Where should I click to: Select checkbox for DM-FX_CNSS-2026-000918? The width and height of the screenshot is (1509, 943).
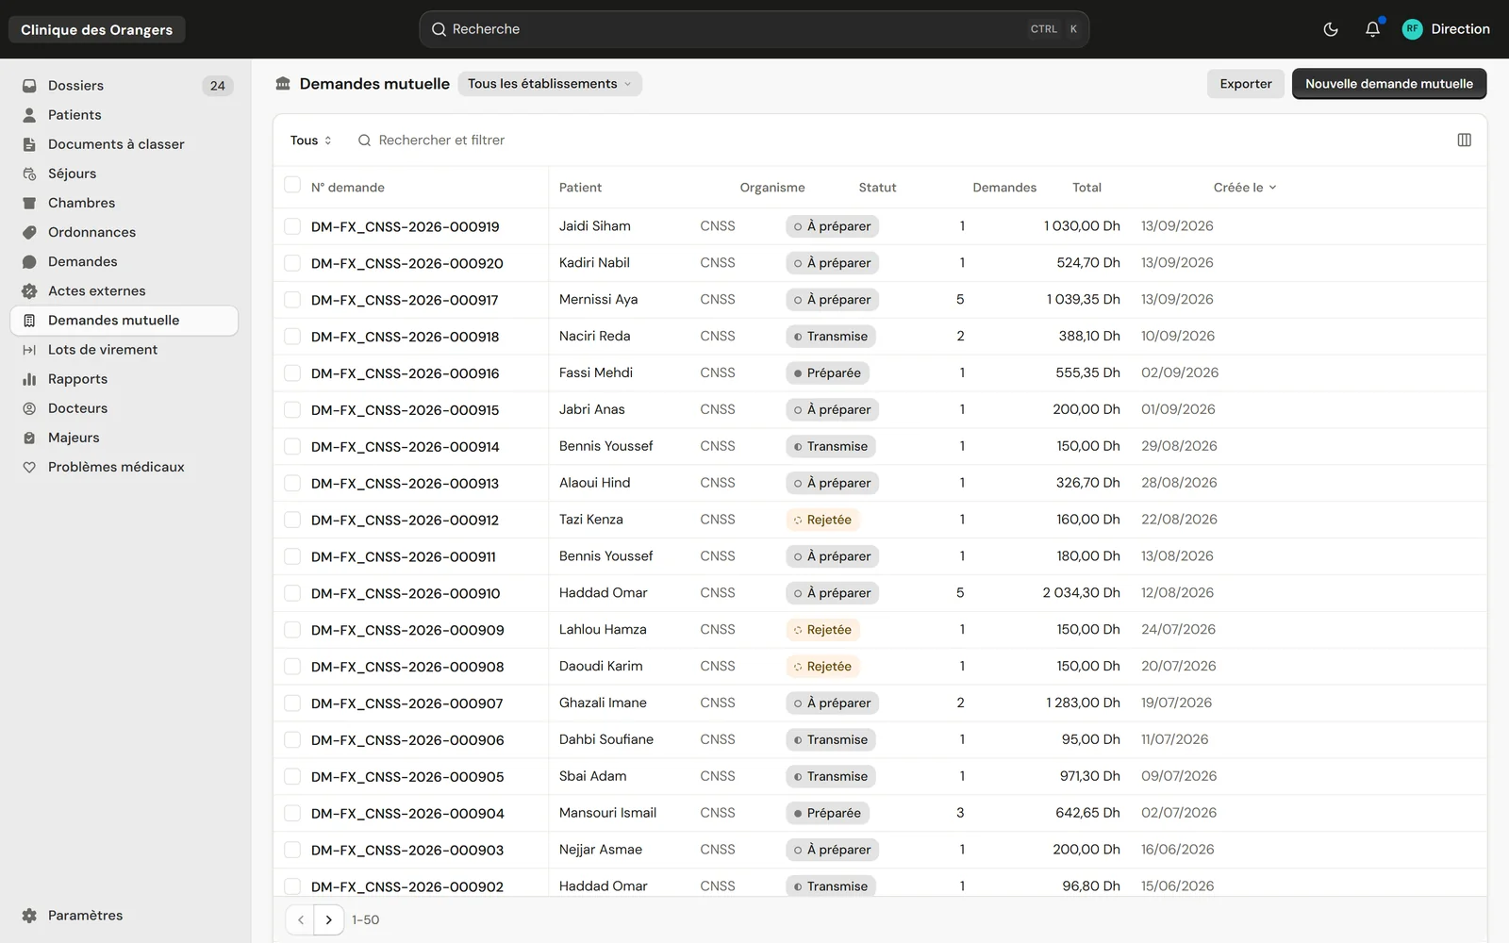coord(292,337)
